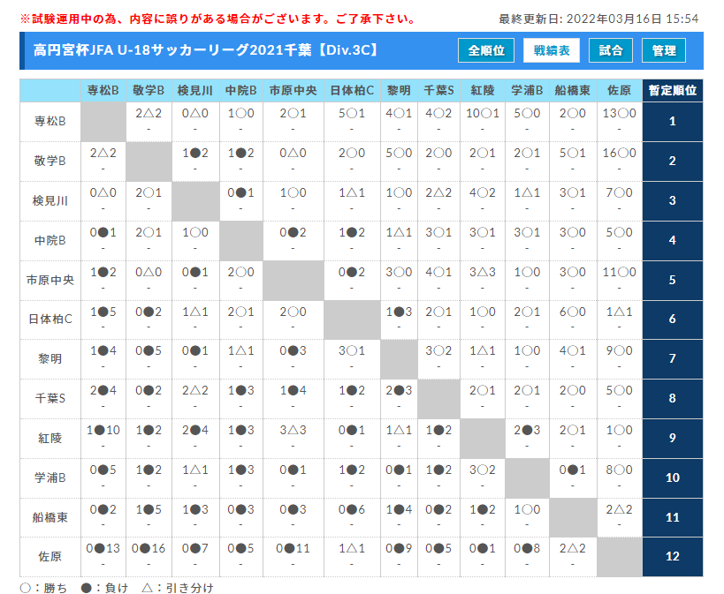The height and width of the screenshot is (594, 724).
Task: Click the 紅陵 row label
Action: (50, 438)
